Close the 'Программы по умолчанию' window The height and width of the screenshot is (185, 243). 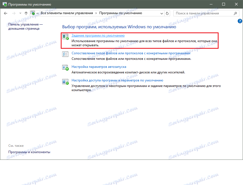pyautogui.click(x=236, y=4)
